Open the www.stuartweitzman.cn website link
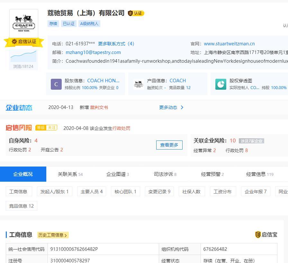Viewport: 288px width, 263px height. [x=229, y=44]
